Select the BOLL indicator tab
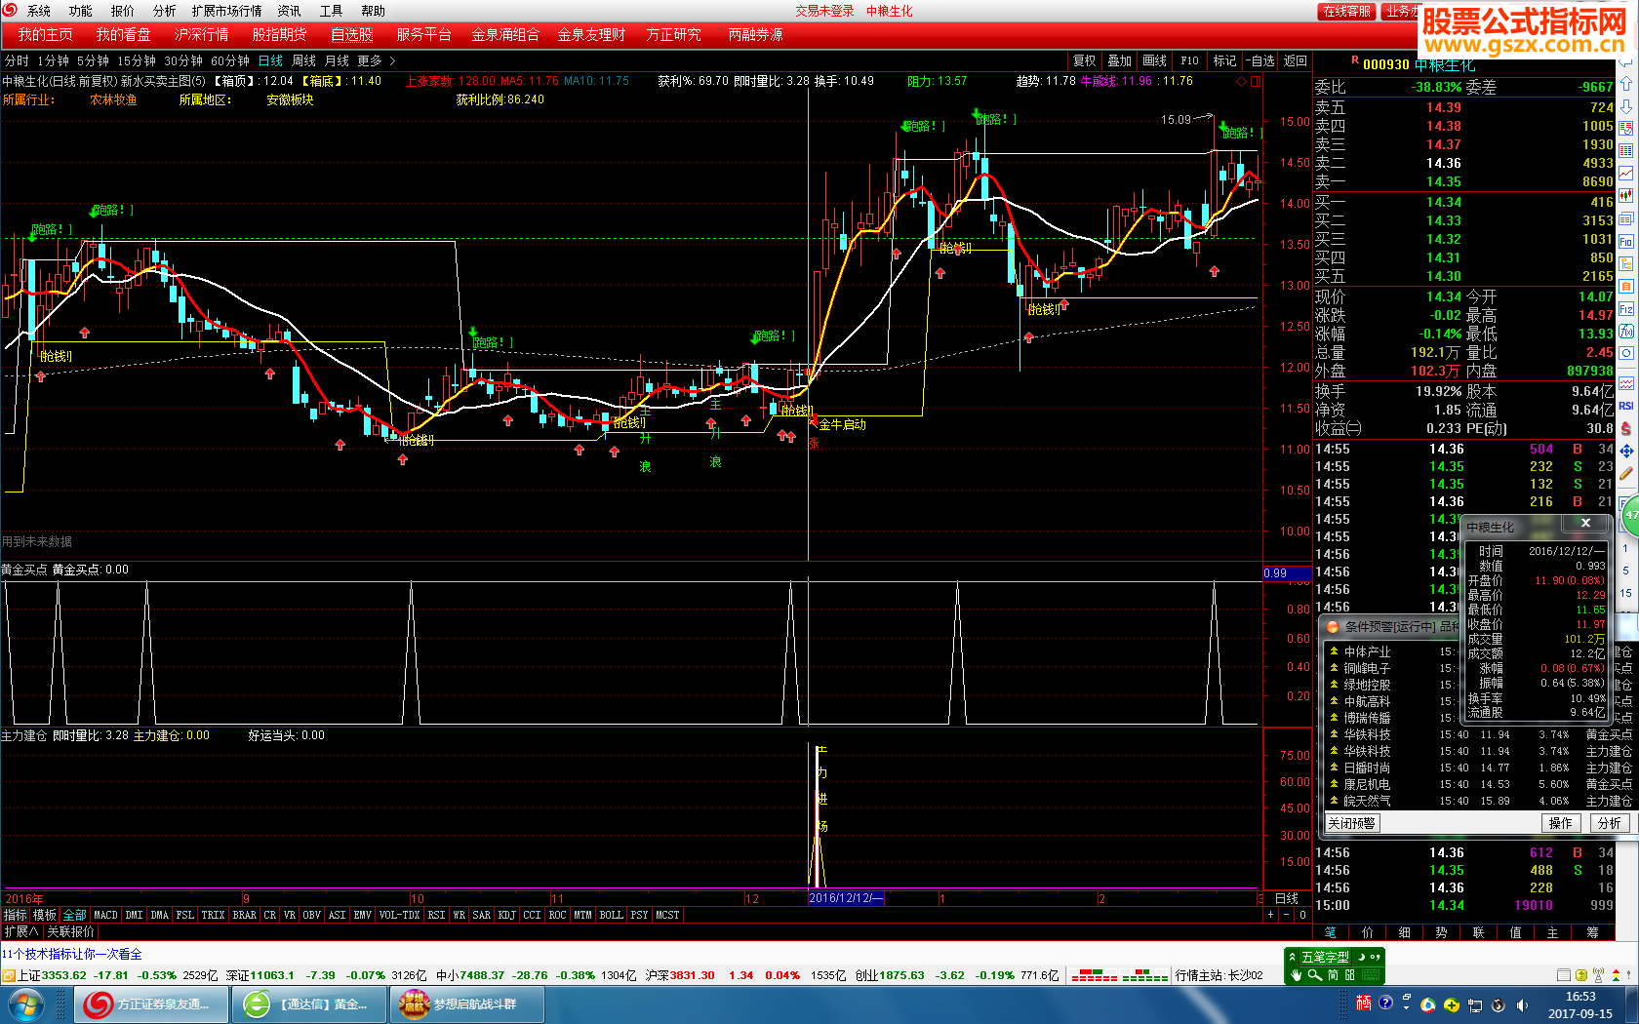 611,915
